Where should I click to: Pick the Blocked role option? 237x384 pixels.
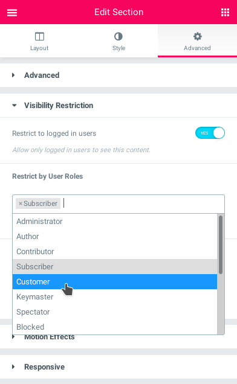pyautogui.click(x=115, y=327)
